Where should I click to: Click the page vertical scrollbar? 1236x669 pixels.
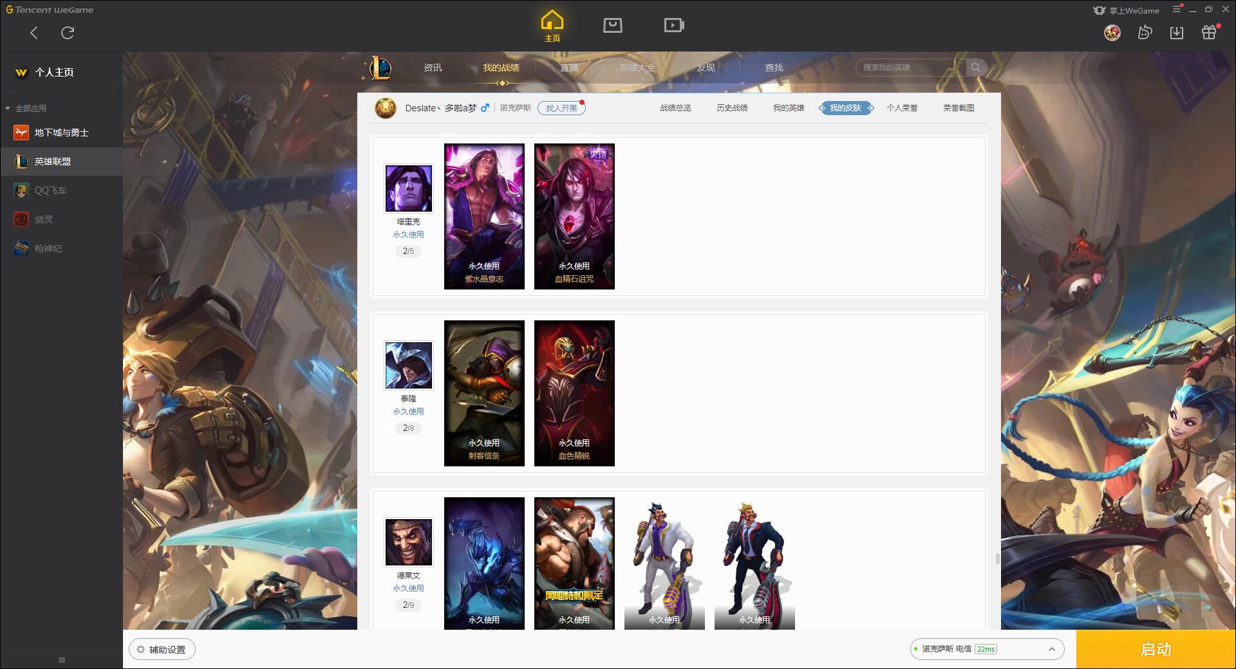point(998,558)
